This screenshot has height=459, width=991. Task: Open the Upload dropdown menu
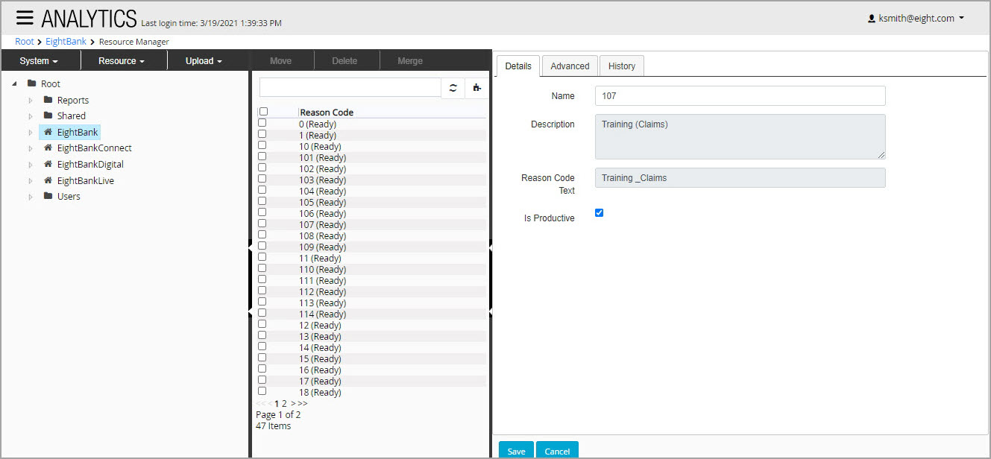coord(204,61)
